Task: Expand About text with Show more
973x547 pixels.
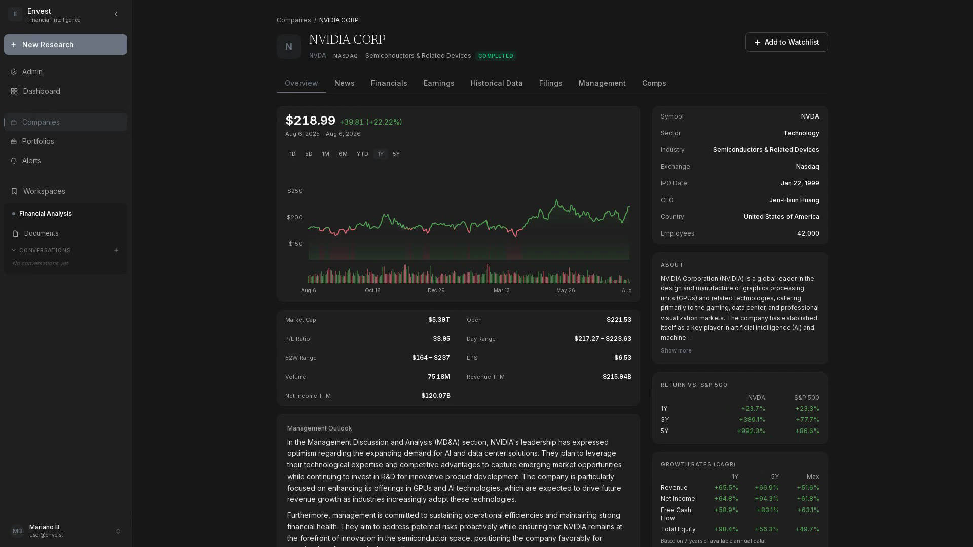Action: click(x=676, y=350)
